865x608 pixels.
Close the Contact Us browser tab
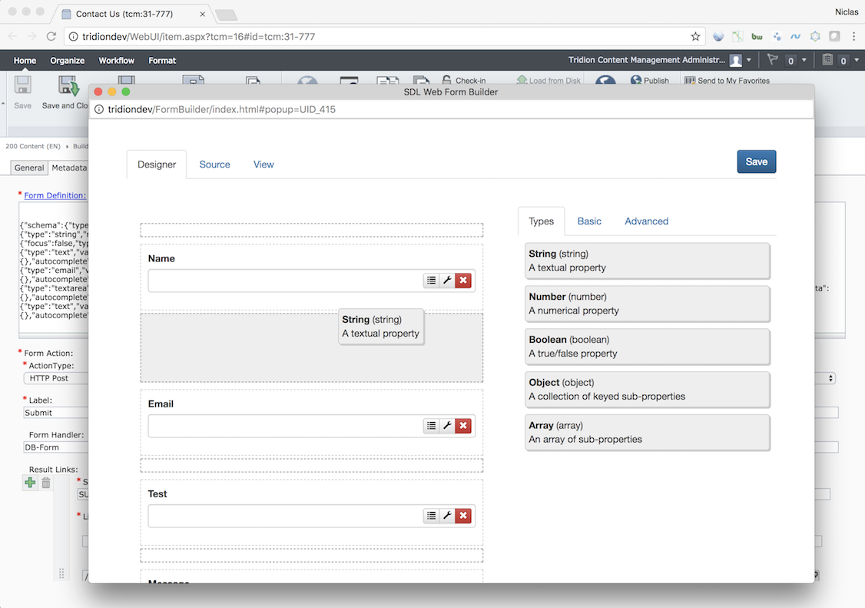(203, 15)
